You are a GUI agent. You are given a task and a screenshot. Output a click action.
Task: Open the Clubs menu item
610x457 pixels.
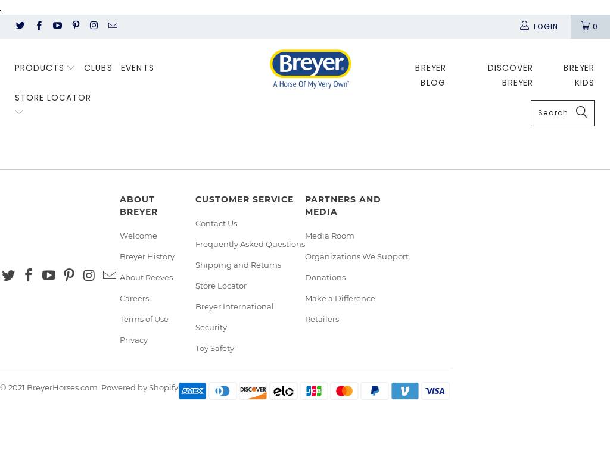click(x=98, y=68)
